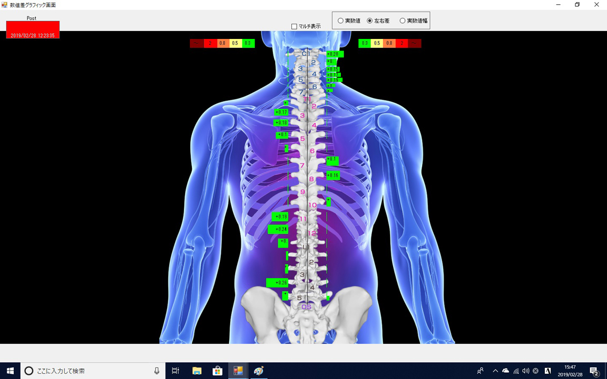Click the +0.19 value bar beside thoracic 11
This screenshot has width=607, height=379.
point(280,216)
